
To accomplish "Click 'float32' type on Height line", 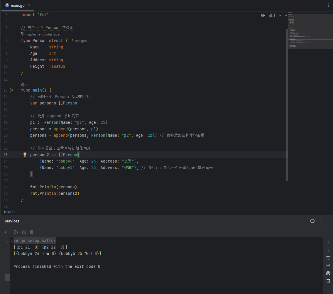I will point(57,67).
